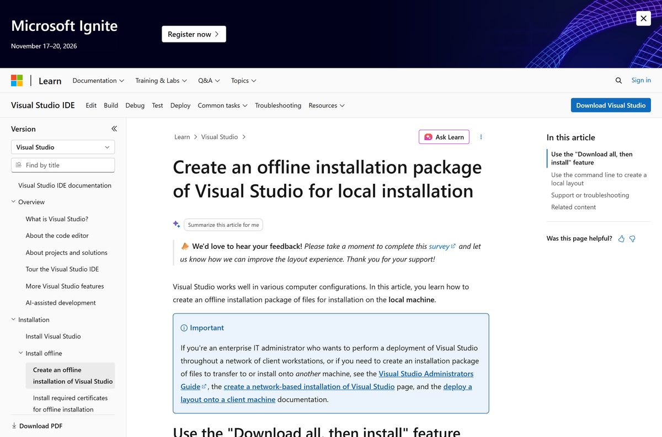Select More Visual Studio features item

coord(65,286)
